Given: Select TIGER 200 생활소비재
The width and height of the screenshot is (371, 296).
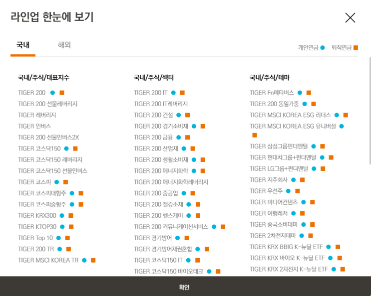Looking at the screenshot, I should coord(161,159).
